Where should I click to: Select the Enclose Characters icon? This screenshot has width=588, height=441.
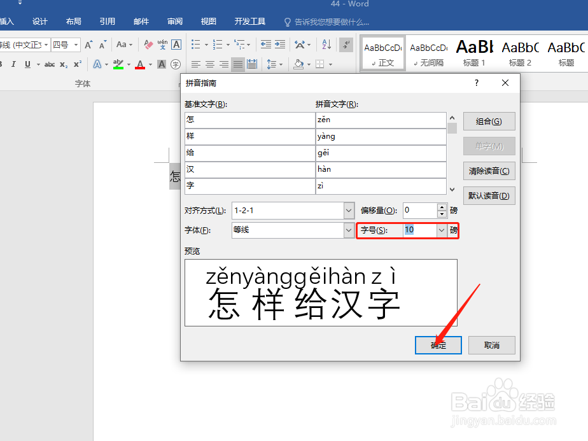pos(175,64)
